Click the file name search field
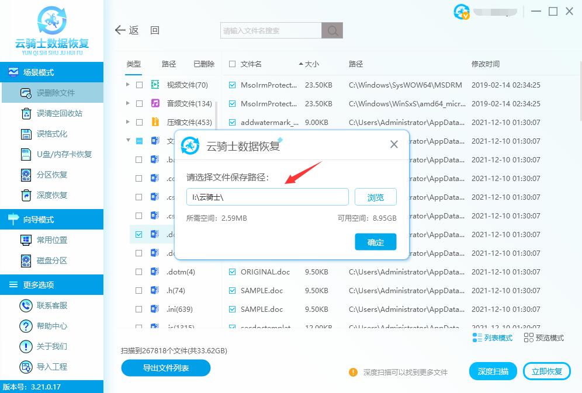Image resolution: width=582 pixels, height=393 pixels. tap(271, 30)
